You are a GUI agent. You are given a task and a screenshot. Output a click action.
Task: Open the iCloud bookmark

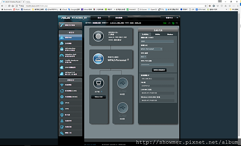(63, 9)
